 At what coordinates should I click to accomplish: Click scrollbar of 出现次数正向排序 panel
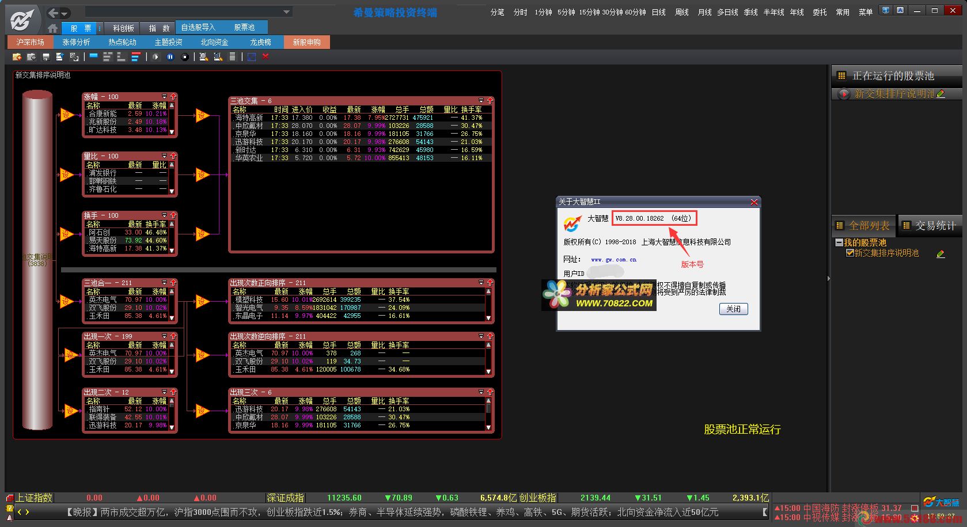(x=489, y=305)
